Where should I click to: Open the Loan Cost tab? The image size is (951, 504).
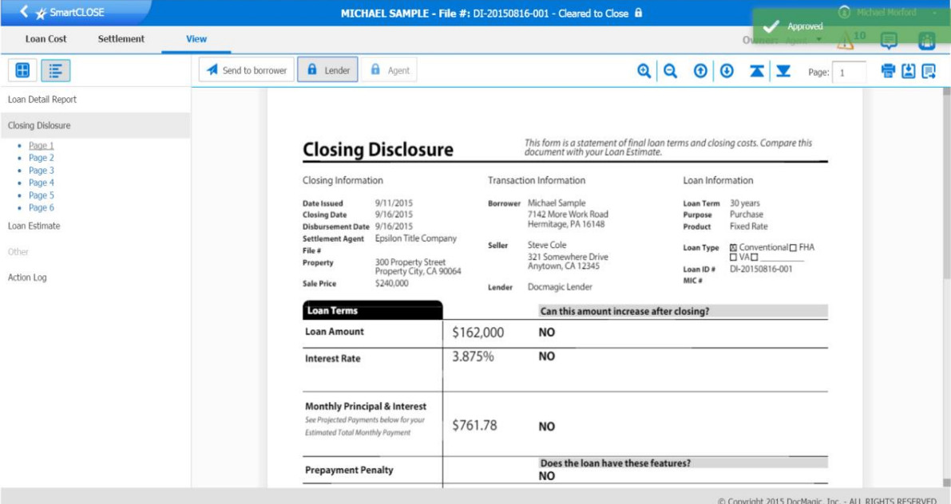pyautogui.click(x=46, y=38)
